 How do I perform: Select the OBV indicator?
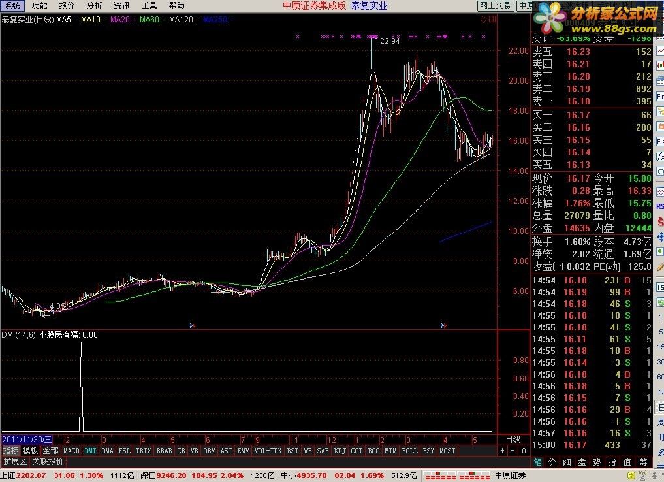pos(209,451)
